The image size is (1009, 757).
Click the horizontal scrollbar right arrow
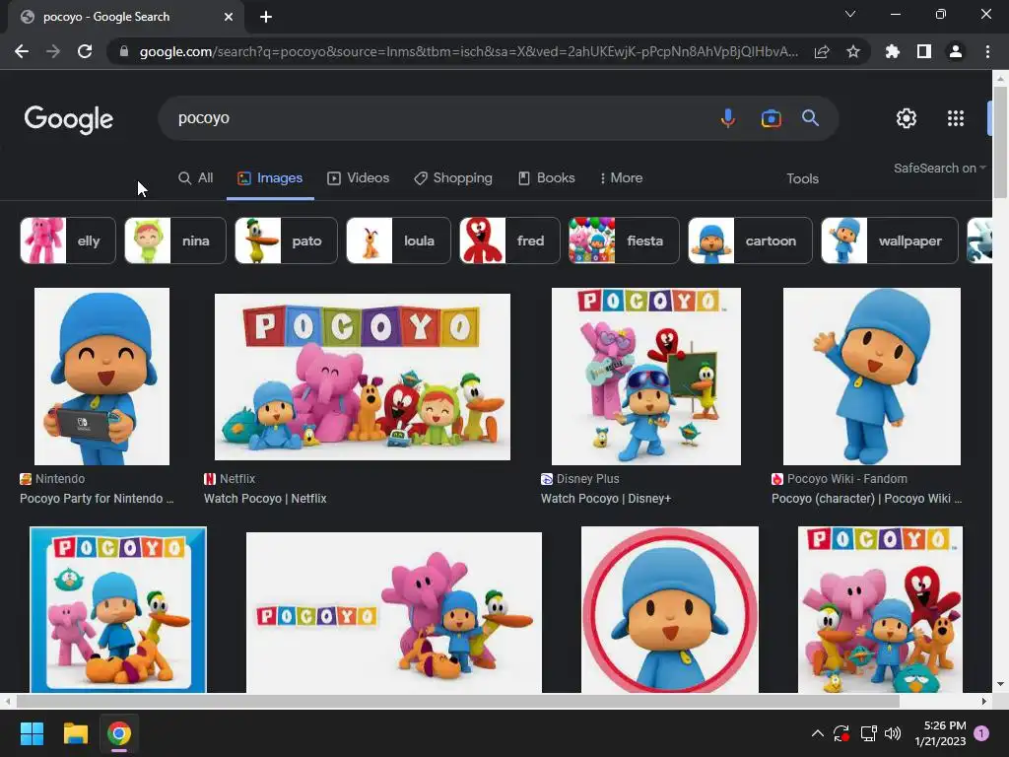pyautogui.click(x=984, y=701)
